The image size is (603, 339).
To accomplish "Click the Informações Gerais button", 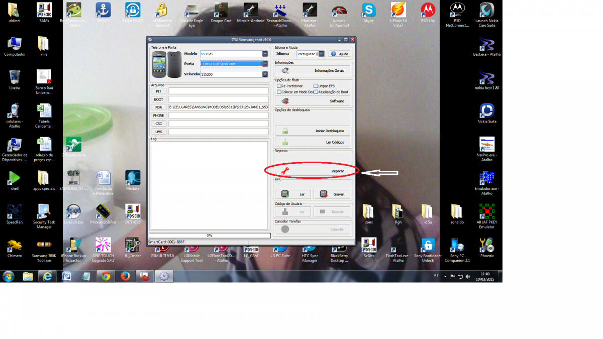I will [312, 71].
